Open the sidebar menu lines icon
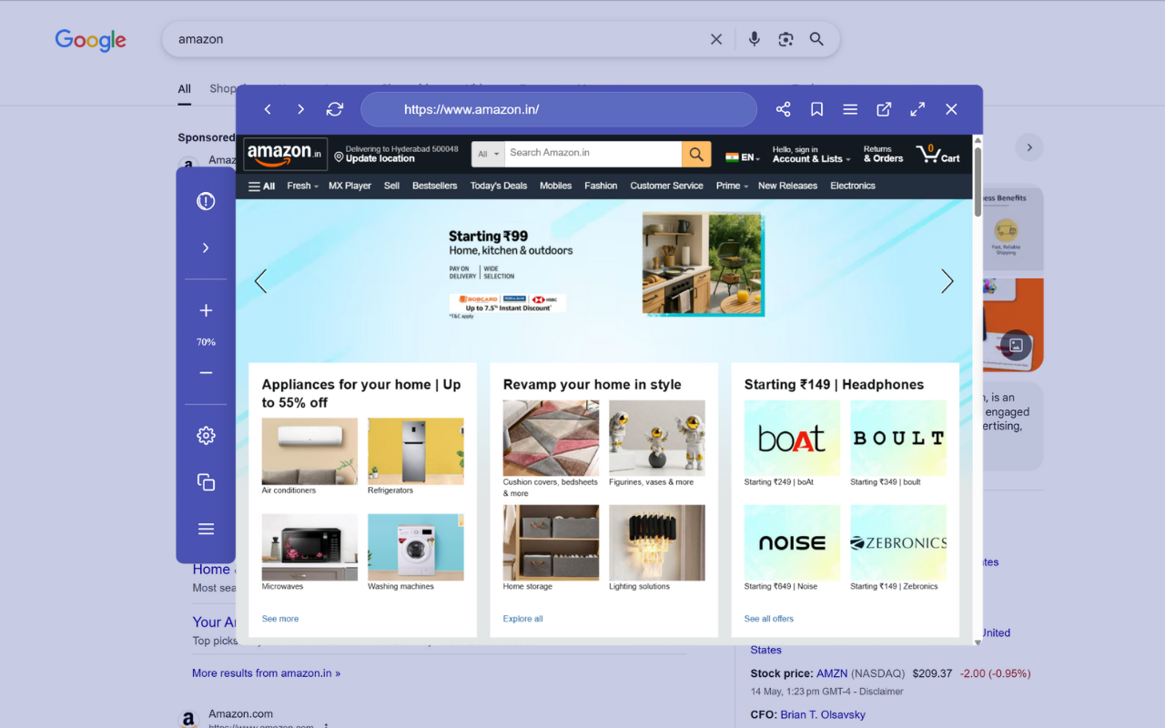Image resolution: width=1165 pixels, height=728 pixels. (x=206, y=529)
